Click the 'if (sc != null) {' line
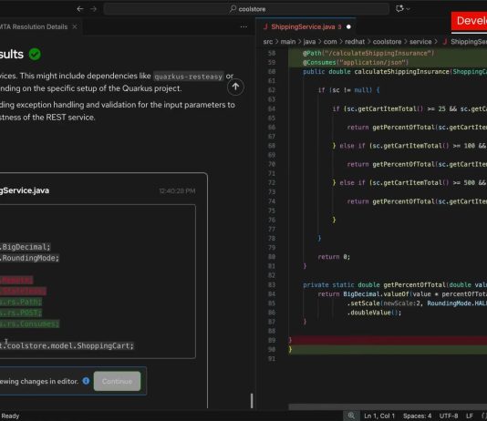The image size is (487, 421). (348, 90)
